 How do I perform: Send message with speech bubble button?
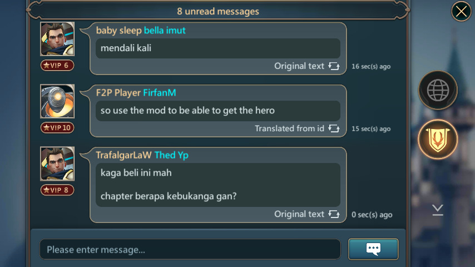pos(373,249)
